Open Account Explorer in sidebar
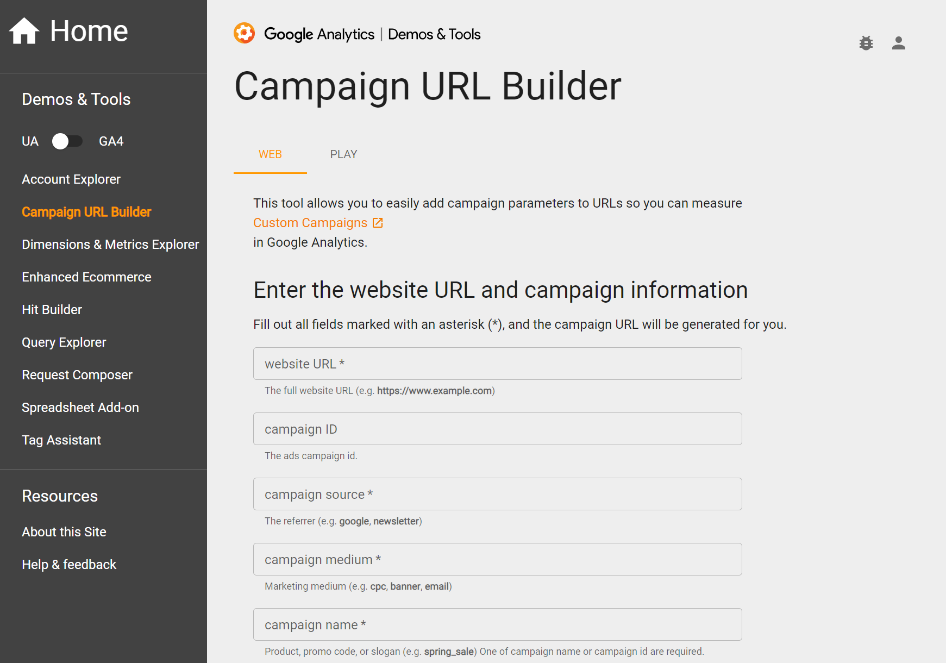946x663 pixels. tap(71, 179)
